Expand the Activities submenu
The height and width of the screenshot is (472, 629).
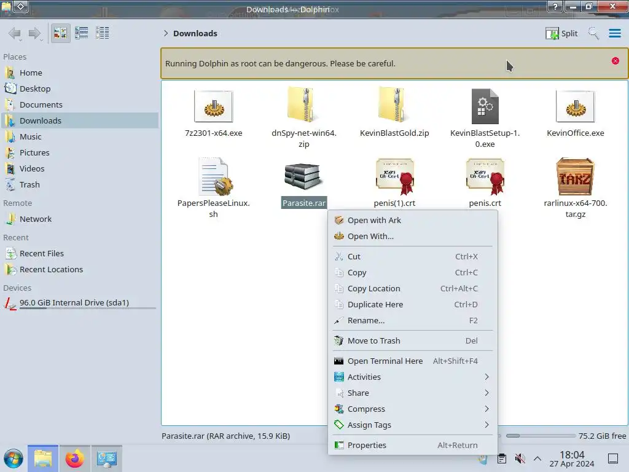(x=413, y=377)
